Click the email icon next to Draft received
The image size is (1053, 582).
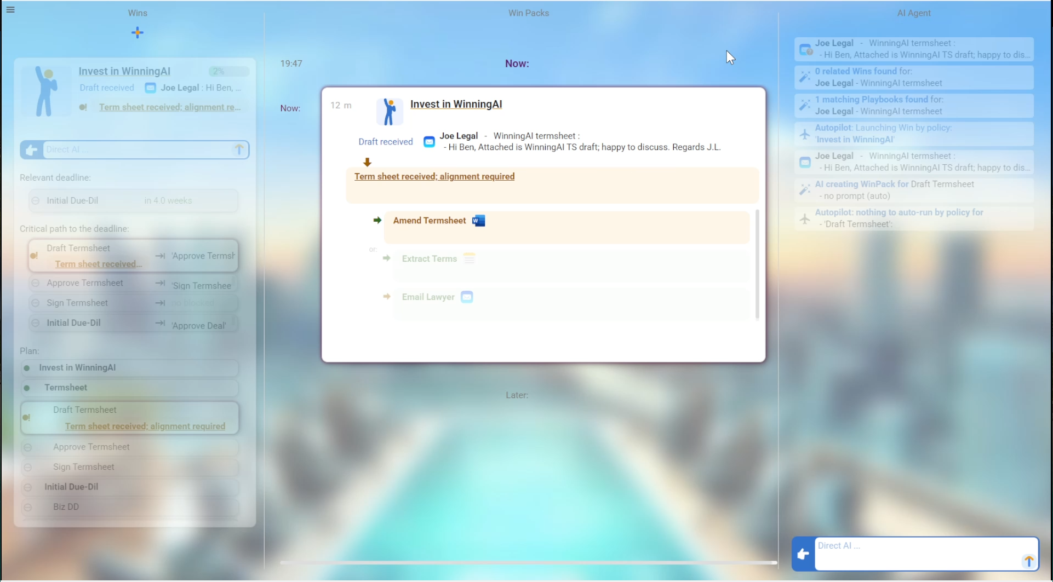(x=429, y=142)
